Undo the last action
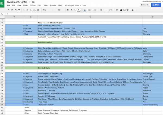 click(12, 10)
